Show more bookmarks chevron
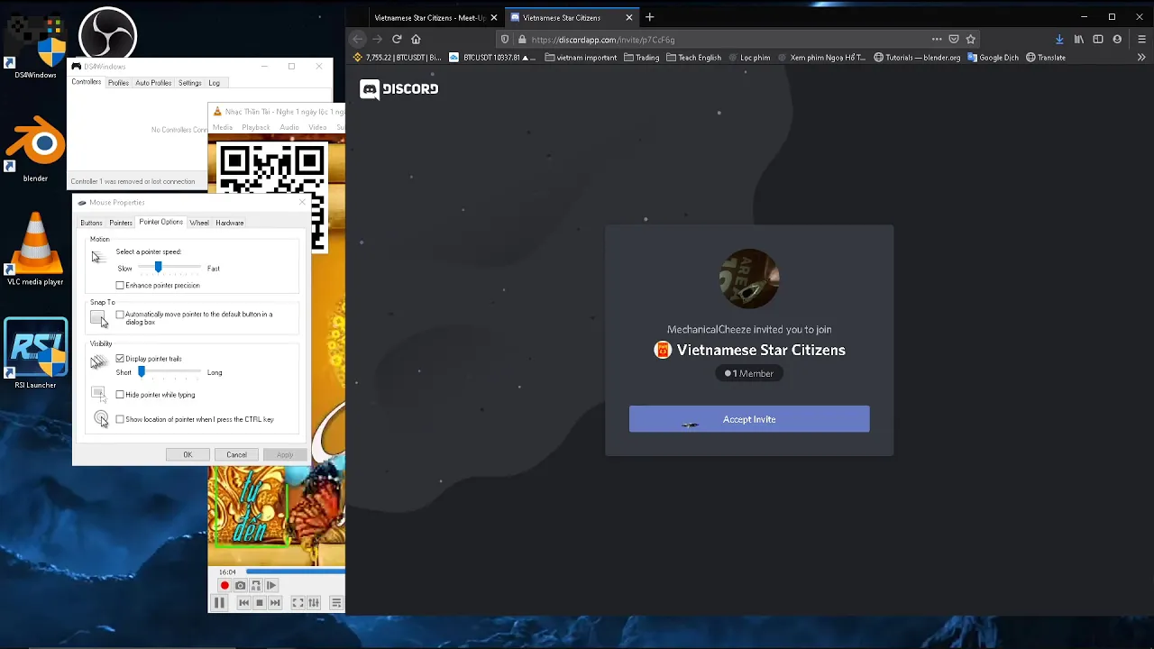 click(1141, 58)
